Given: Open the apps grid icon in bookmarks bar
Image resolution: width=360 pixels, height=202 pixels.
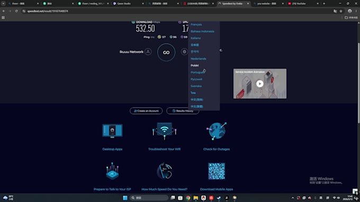Looking at the screenshot, I should pyautogui.click(x=3, y=17).
